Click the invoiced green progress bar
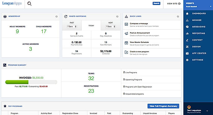Viewport: 213px width, 115px height. (17, 82)
